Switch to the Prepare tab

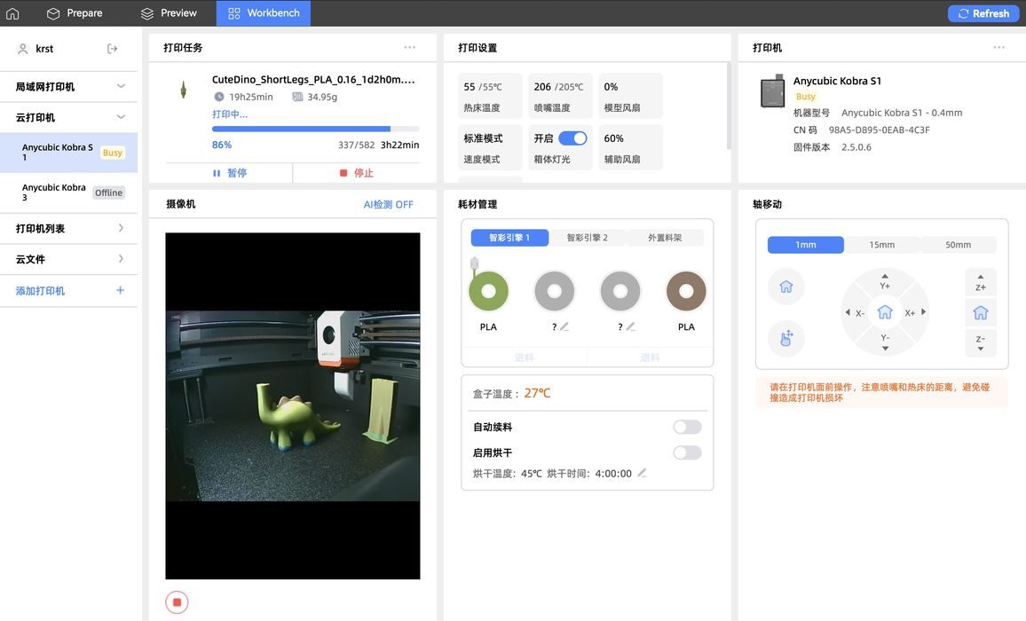point(75,13)
